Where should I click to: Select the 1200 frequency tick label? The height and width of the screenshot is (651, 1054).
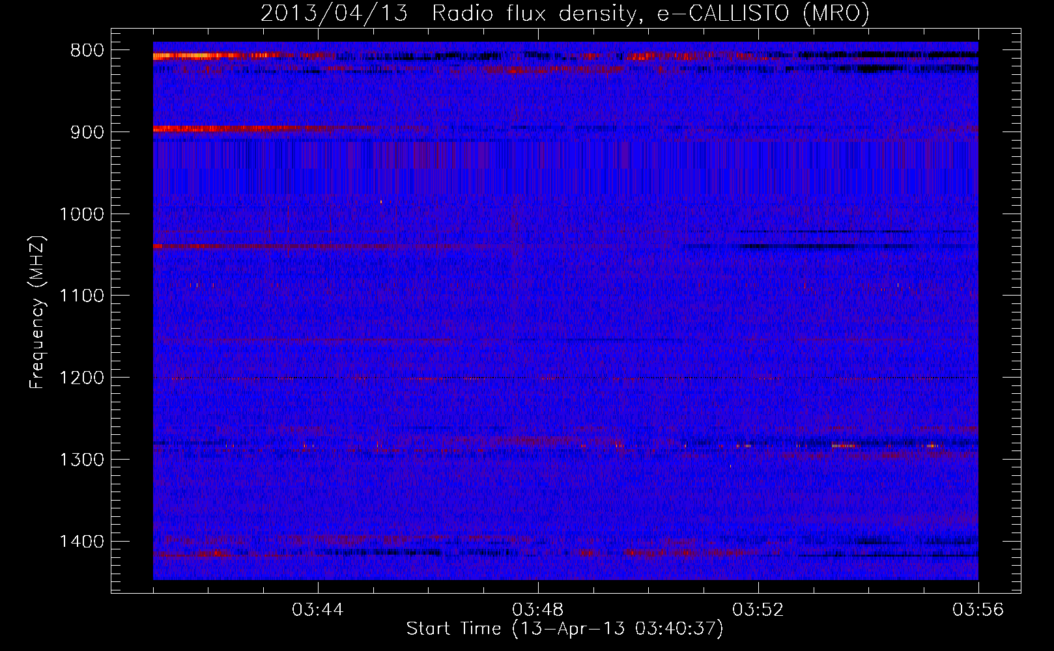coord(81,378)
